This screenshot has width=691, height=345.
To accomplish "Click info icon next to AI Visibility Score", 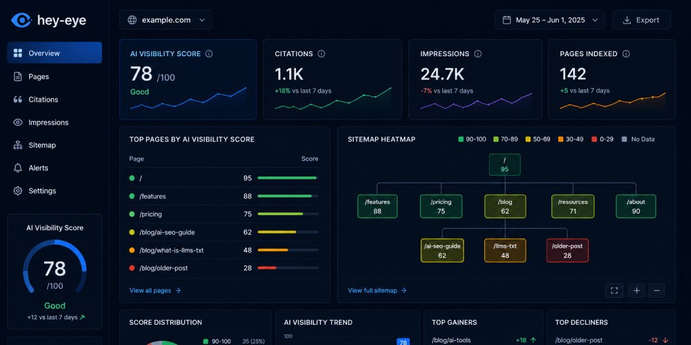I will pyautogui.click(x=209, y=53).
